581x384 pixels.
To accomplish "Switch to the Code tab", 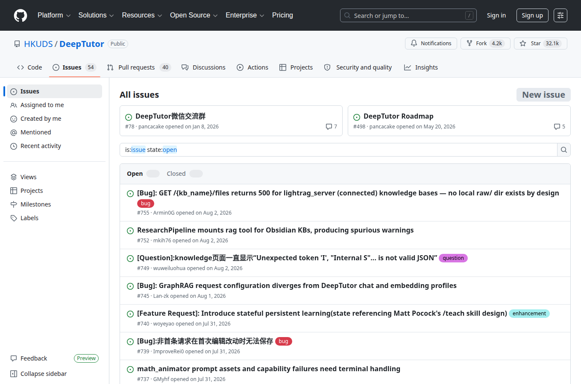I will point(29,67).
